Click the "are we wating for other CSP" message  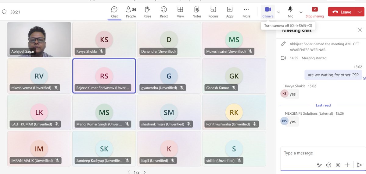[333, 75]
